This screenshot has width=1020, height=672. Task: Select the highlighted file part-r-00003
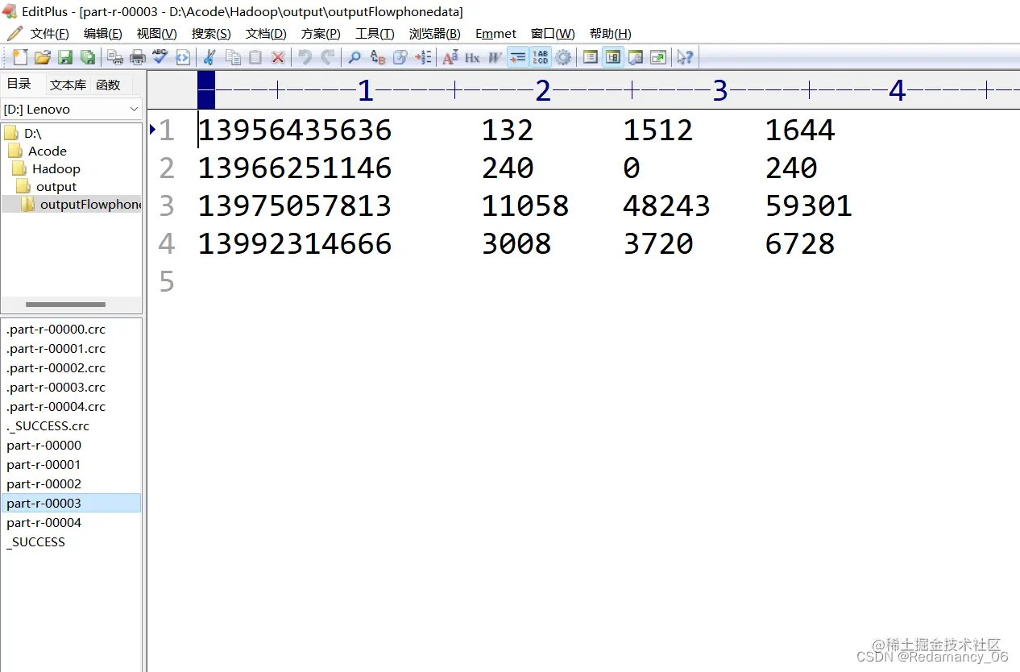pyautogui.click(x=71, y=503)
